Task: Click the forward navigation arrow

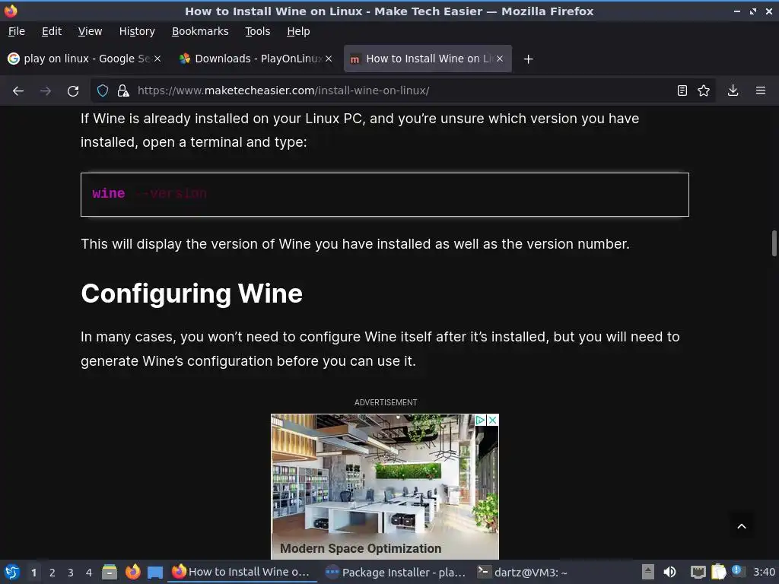Action: [46, 91]
